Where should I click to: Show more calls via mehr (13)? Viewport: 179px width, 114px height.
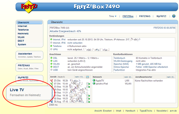pyautogui.click(x=80, y=77)
